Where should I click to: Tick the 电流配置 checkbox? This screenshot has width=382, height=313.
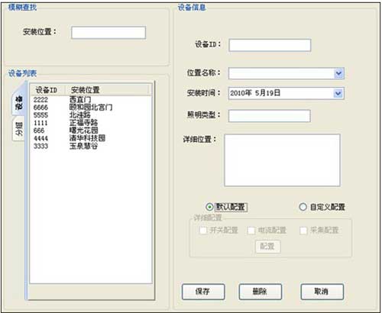(x=251, y=231)
